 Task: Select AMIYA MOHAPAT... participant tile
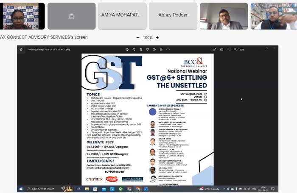122,16
